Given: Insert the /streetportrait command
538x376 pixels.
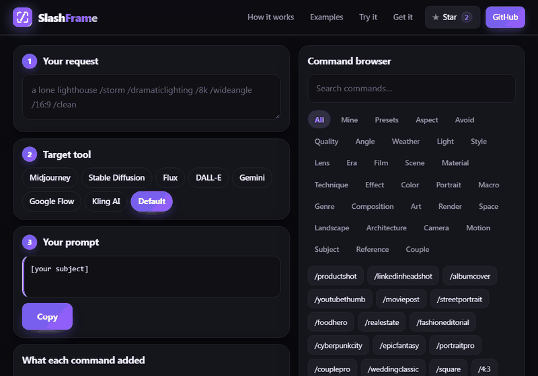Looking at the screenshot, I should click(x=459, y=299).
